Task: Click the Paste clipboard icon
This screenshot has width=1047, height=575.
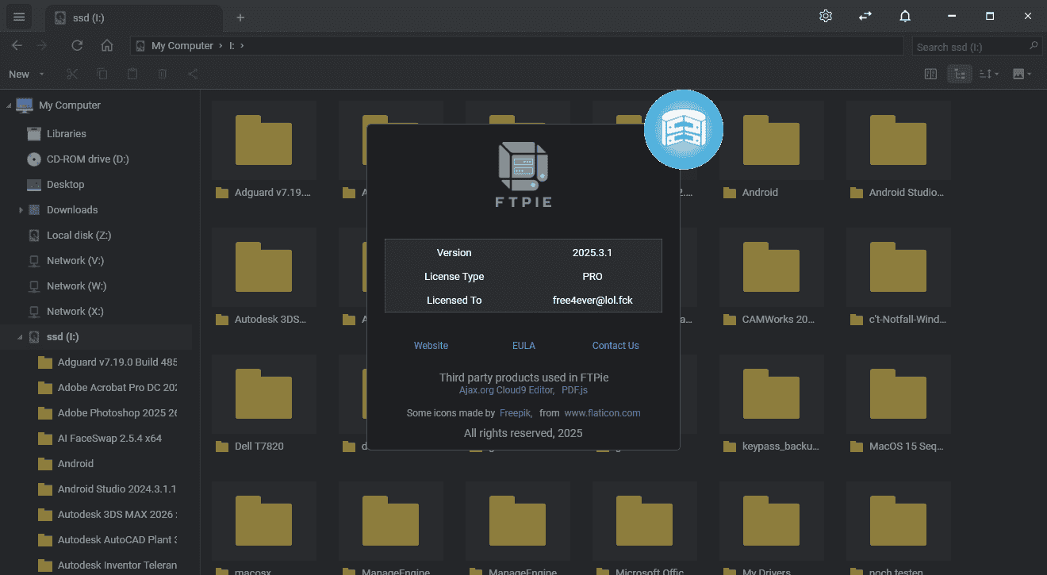Action: point(132,74)
